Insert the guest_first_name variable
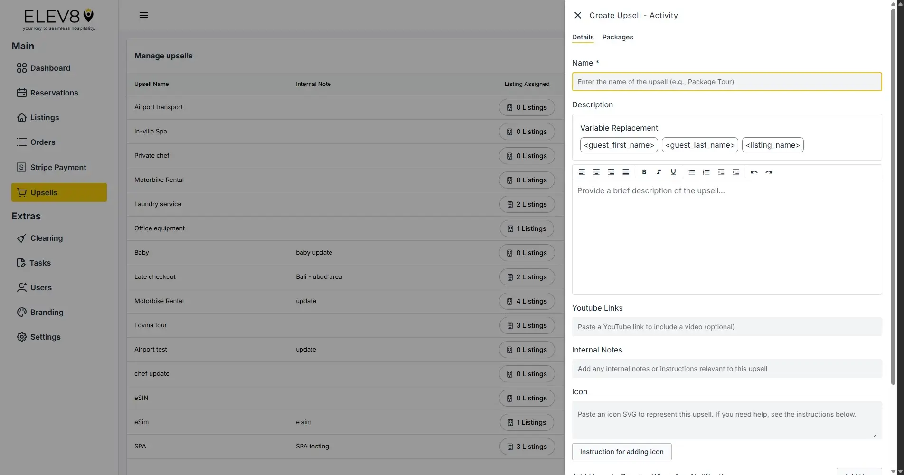 pos(619,145)
